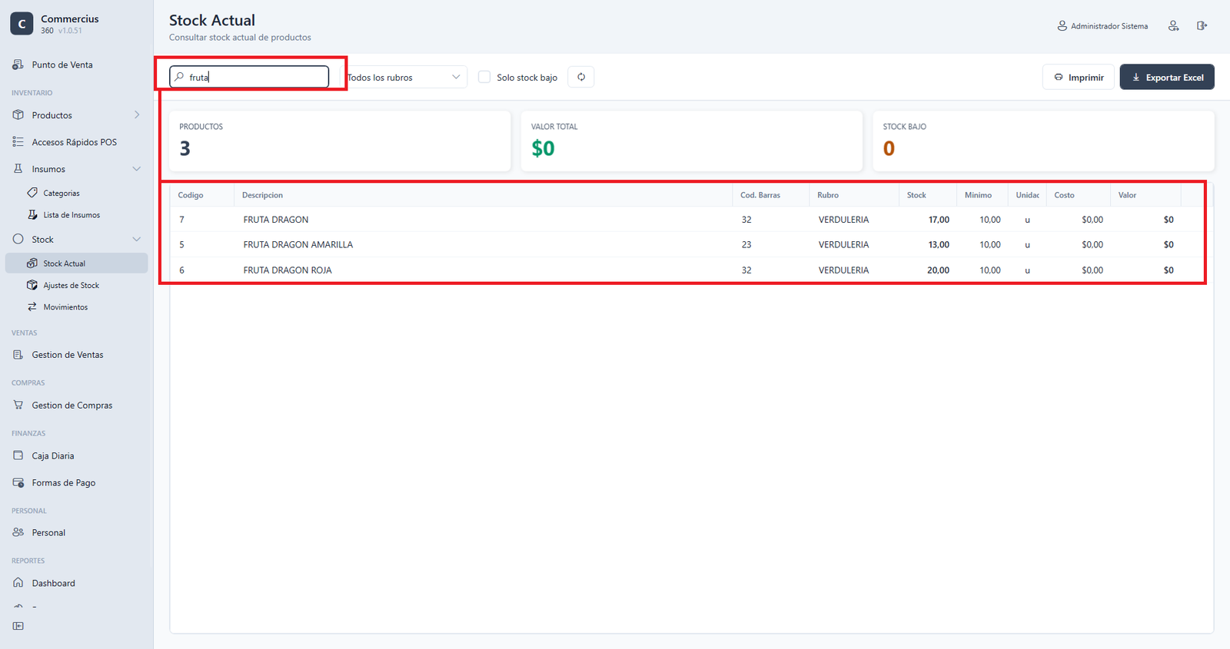Collapse the Stock section chevron
This screenshot has height=649, width=1230.
137,240
